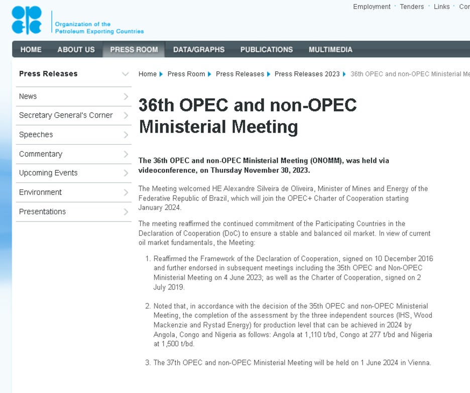Click breadcrumb arrow after Home

click(x=161, y=74)
